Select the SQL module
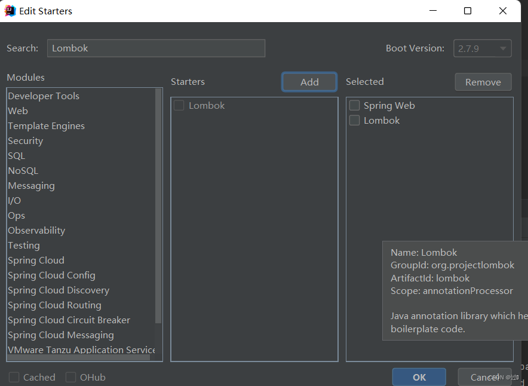This screenshot has width=528, height=386. [x=81, y=155]
